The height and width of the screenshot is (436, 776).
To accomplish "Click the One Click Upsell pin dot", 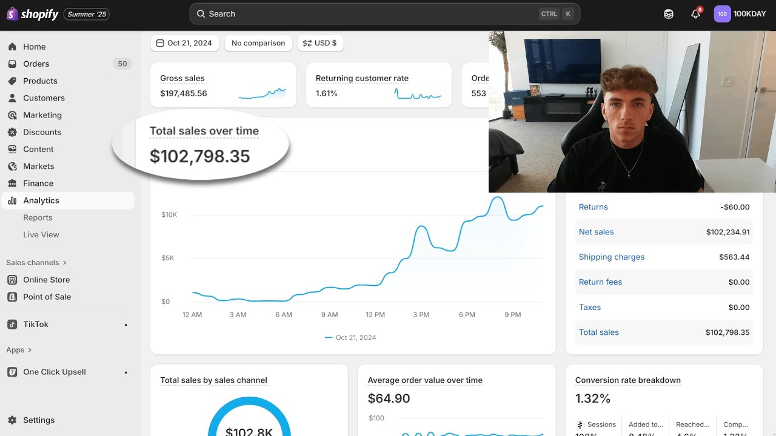I will click(126, 372).
